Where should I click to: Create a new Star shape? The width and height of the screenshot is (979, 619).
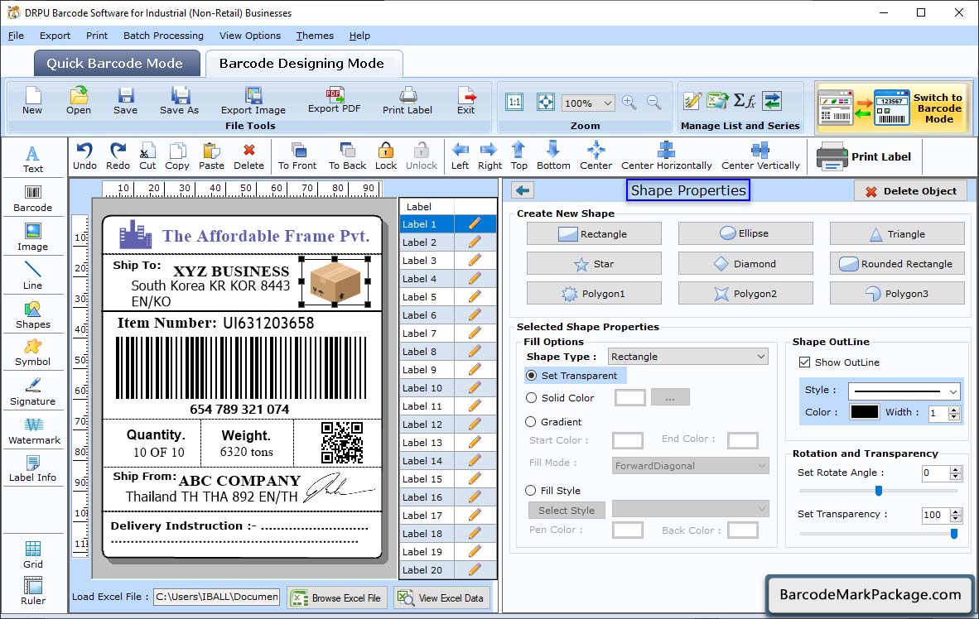tap(594, 264)
